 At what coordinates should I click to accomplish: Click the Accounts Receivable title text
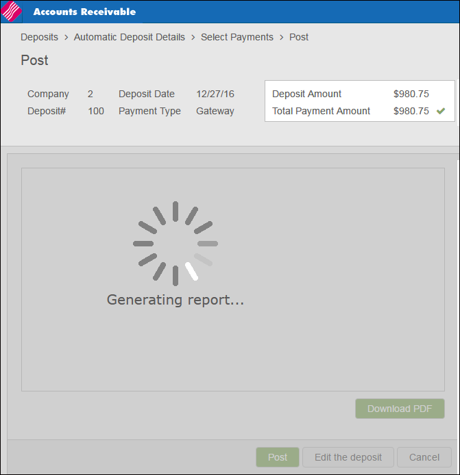click(84, 12)
